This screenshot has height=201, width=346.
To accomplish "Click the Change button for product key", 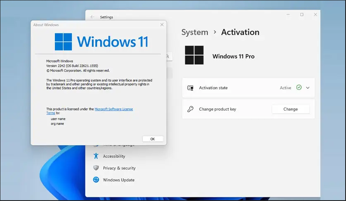I will pos(290,109).
